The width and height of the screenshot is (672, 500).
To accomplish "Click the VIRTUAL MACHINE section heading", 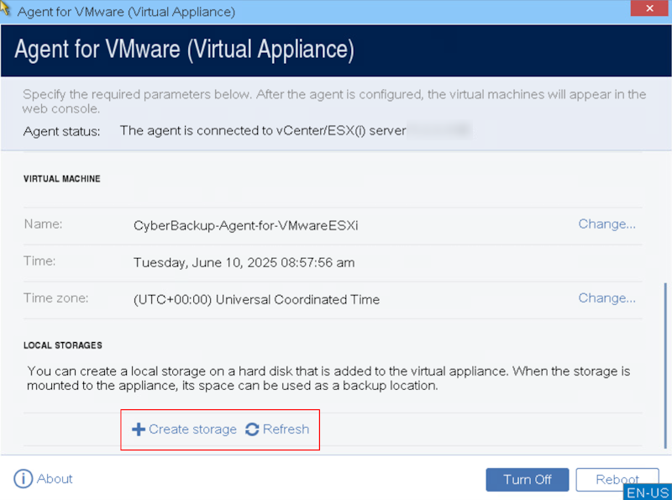I will [x=61, y=179].
